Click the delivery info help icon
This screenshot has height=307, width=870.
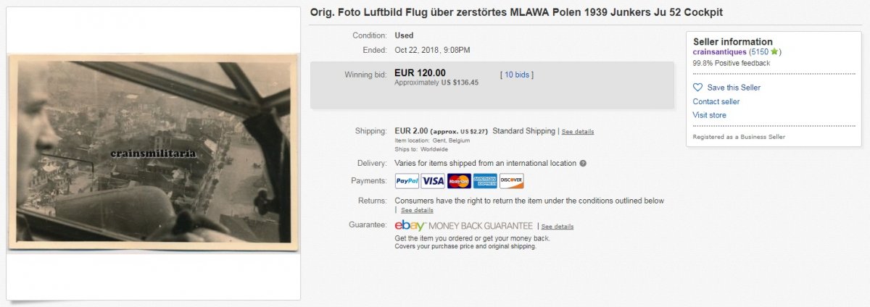(x=583, y=164)
